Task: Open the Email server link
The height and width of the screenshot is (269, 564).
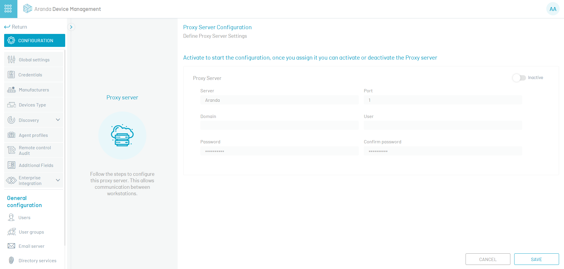Action: click(32, 246)
